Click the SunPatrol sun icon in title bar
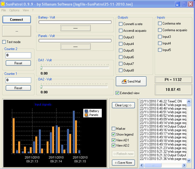The width and height of the screenshot is (195, 169). coord(3,4)
